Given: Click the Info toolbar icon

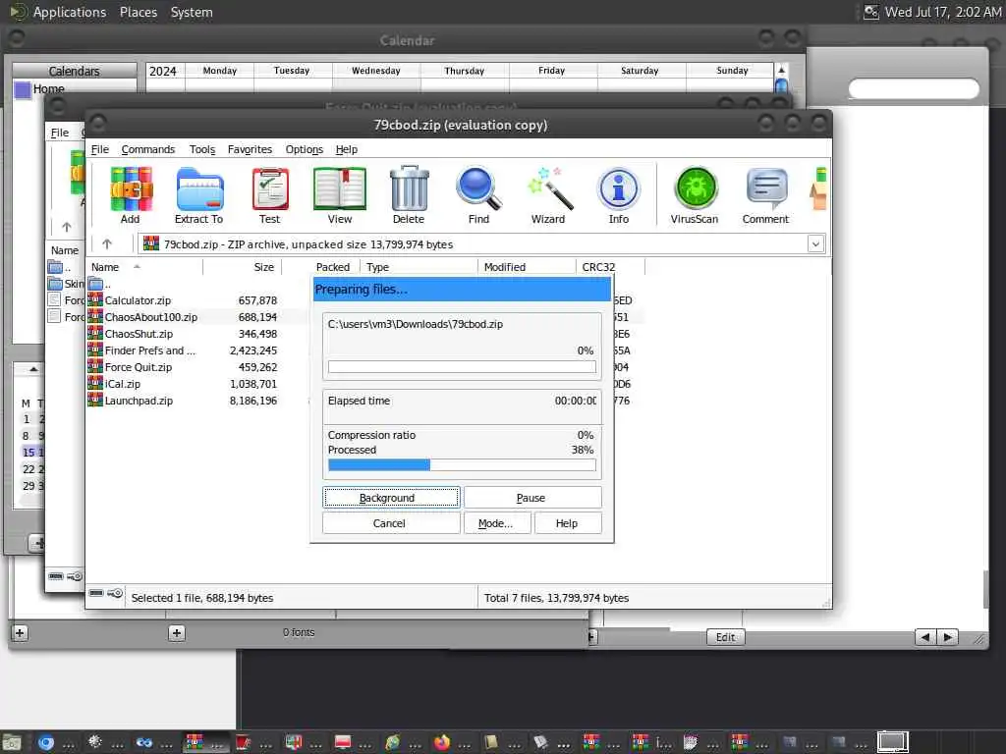Looking at the screenshot, I should (x=619, y=188).
